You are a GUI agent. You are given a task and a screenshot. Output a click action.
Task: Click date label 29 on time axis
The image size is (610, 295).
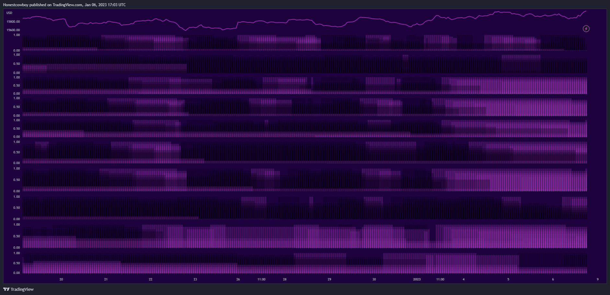click(329, 279)
